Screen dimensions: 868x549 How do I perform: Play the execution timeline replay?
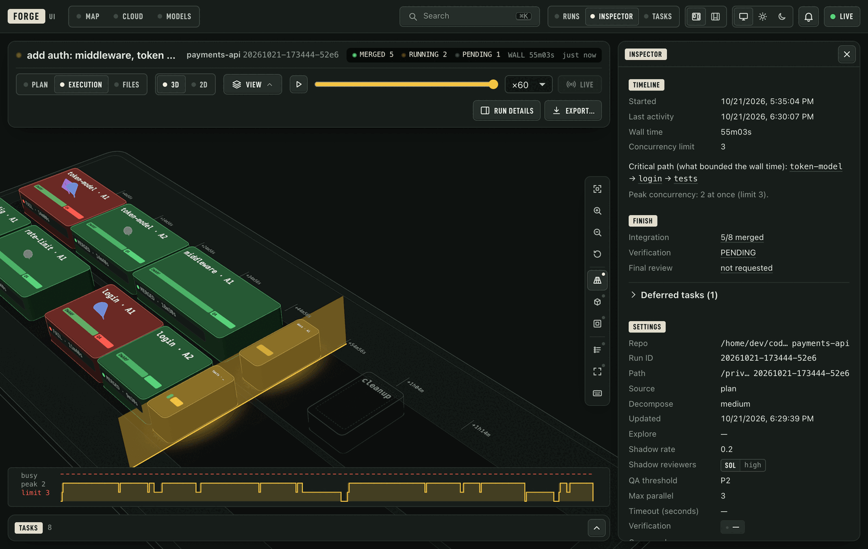(x=298, y=85)
